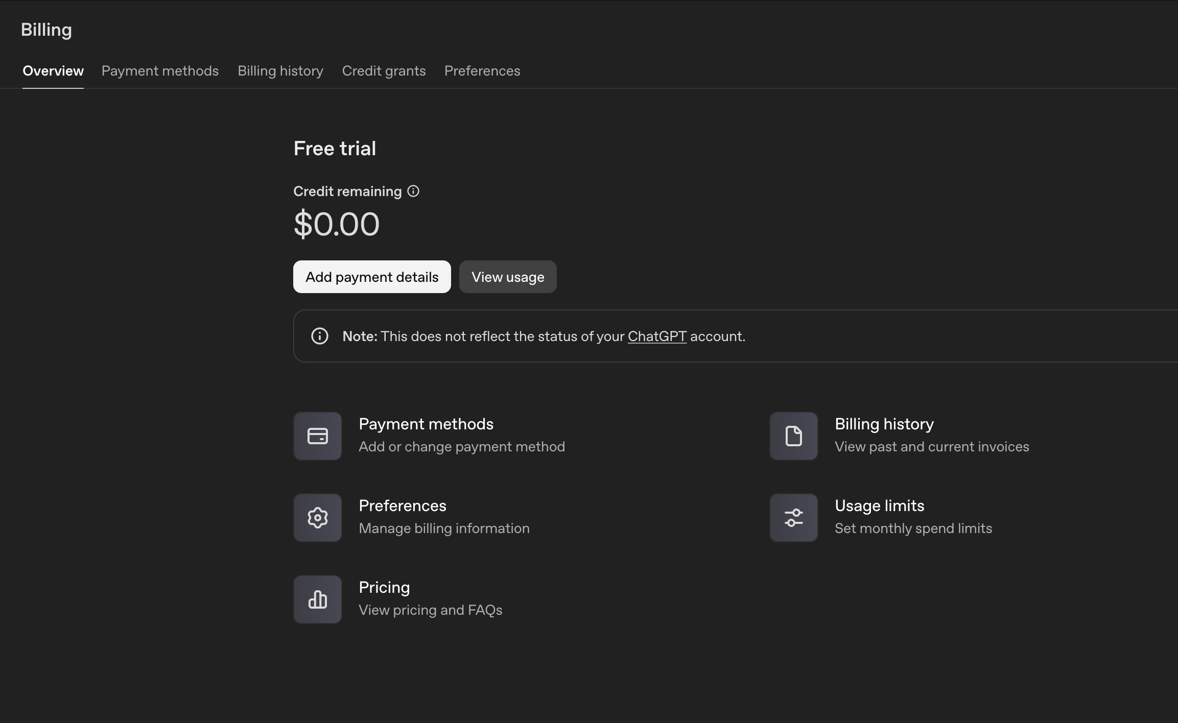1178x723 pixels.
Task: Open the Payment methods card title
Action: coord(426,424)
